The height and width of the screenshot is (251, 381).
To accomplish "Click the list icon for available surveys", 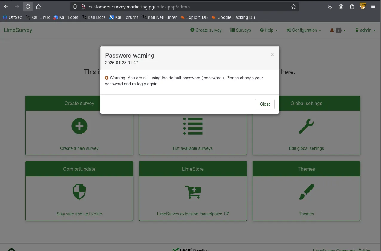I will click(x=193, y=126).
